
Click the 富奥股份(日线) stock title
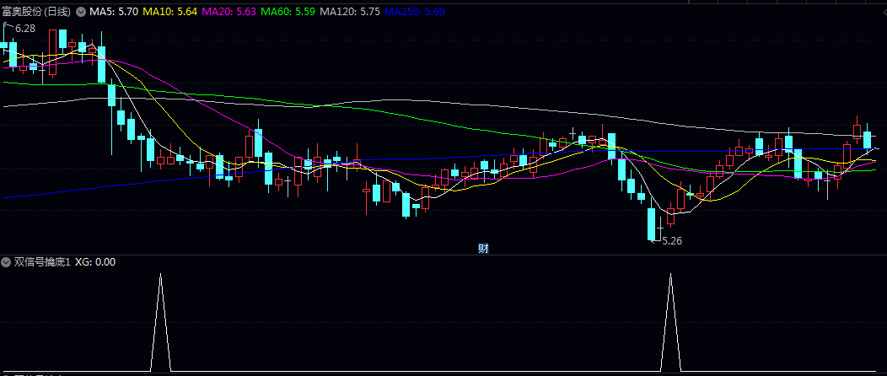[37, 11]
